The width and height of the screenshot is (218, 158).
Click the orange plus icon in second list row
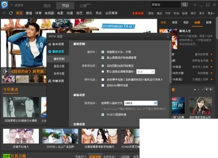tap(211, 61)
